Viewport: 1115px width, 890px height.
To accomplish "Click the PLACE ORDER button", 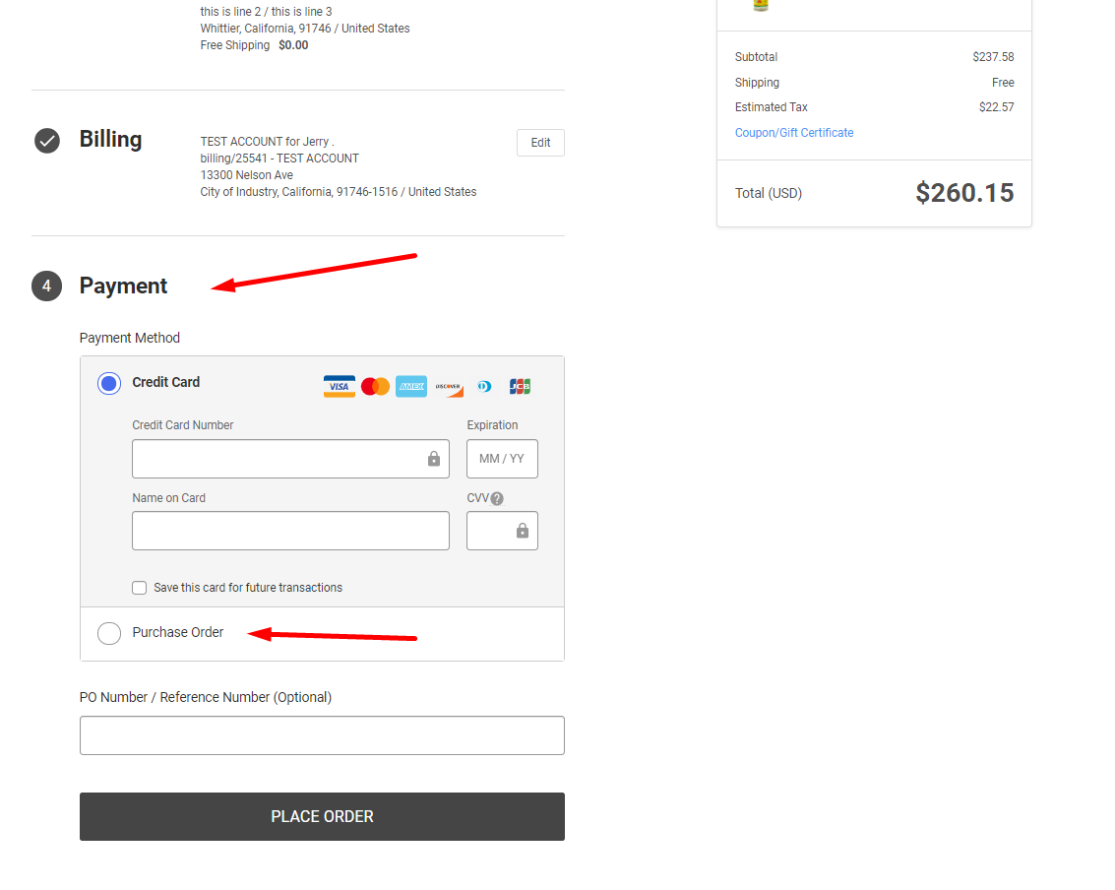I will (x=322, y=817).
